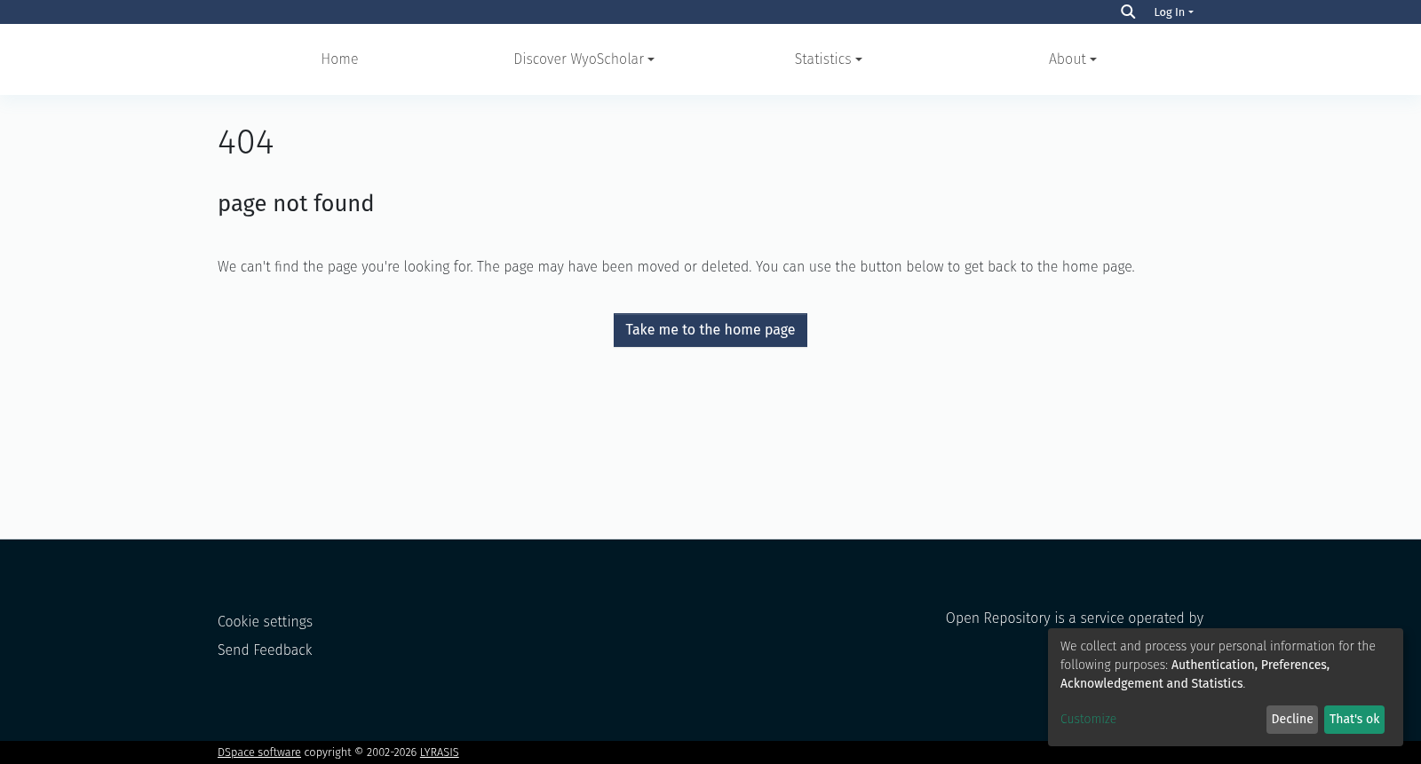
Task: Decline the cookie consent
Action: coord(1292,720)
